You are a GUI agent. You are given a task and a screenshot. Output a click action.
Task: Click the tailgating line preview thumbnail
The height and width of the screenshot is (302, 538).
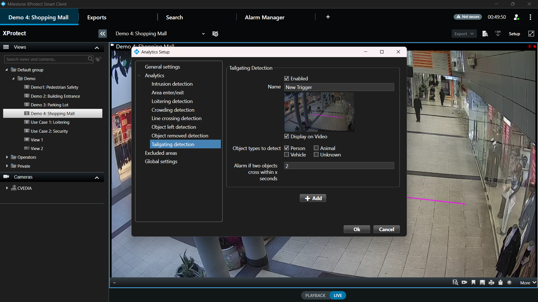(x=319, y=112)
